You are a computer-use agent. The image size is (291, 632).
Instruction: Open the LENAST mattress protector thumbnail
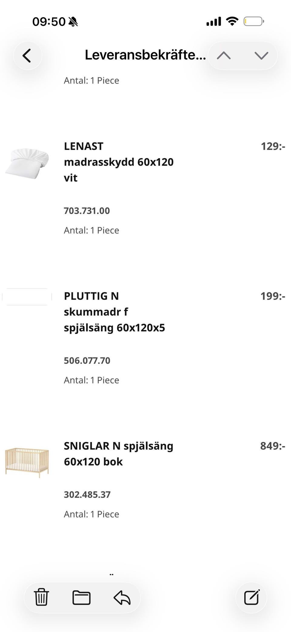(27, 163)
